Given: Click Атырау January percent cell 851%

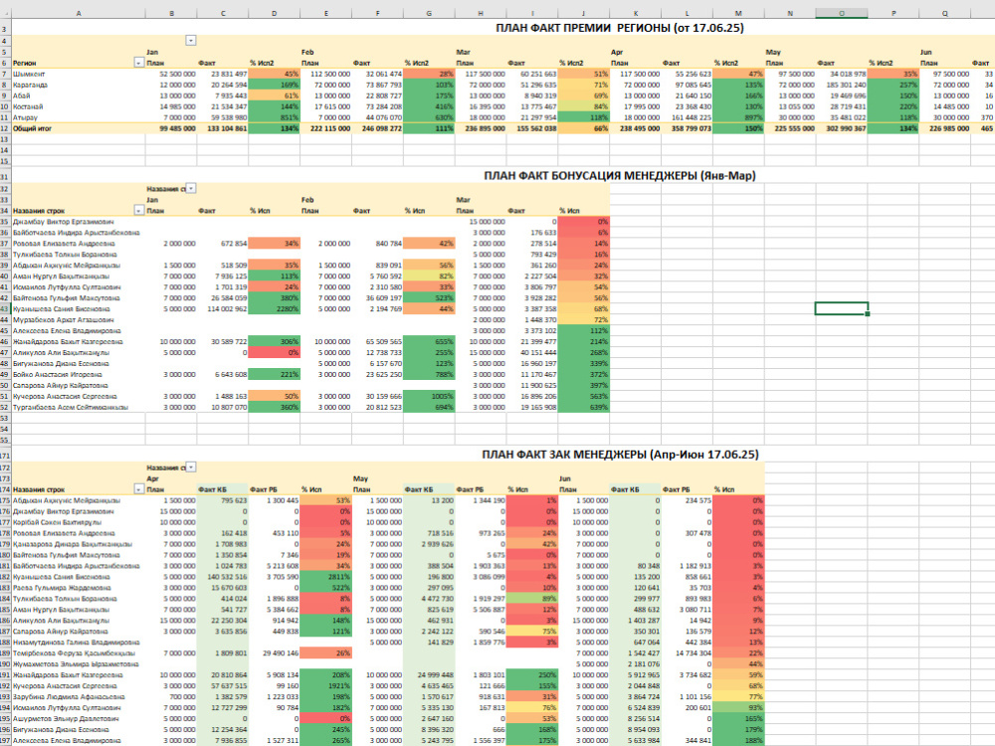Looking at the screenshot, I should pyautogui.click(x=275, y=117).
